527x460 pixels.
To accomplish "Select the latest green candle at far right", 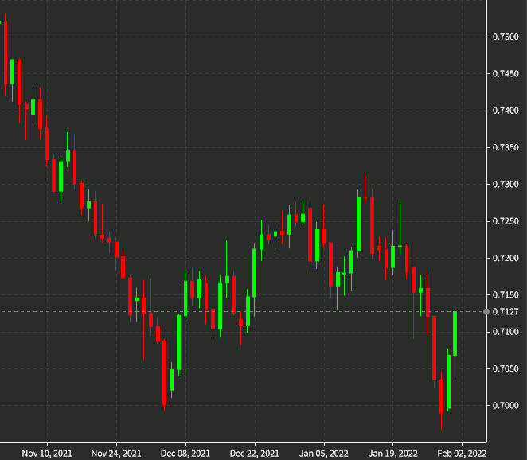I will 455,333.
